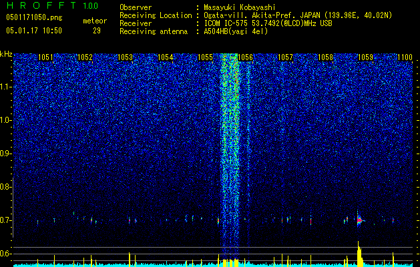
Task: Click the kHz axis unit label
Action: 6,54
